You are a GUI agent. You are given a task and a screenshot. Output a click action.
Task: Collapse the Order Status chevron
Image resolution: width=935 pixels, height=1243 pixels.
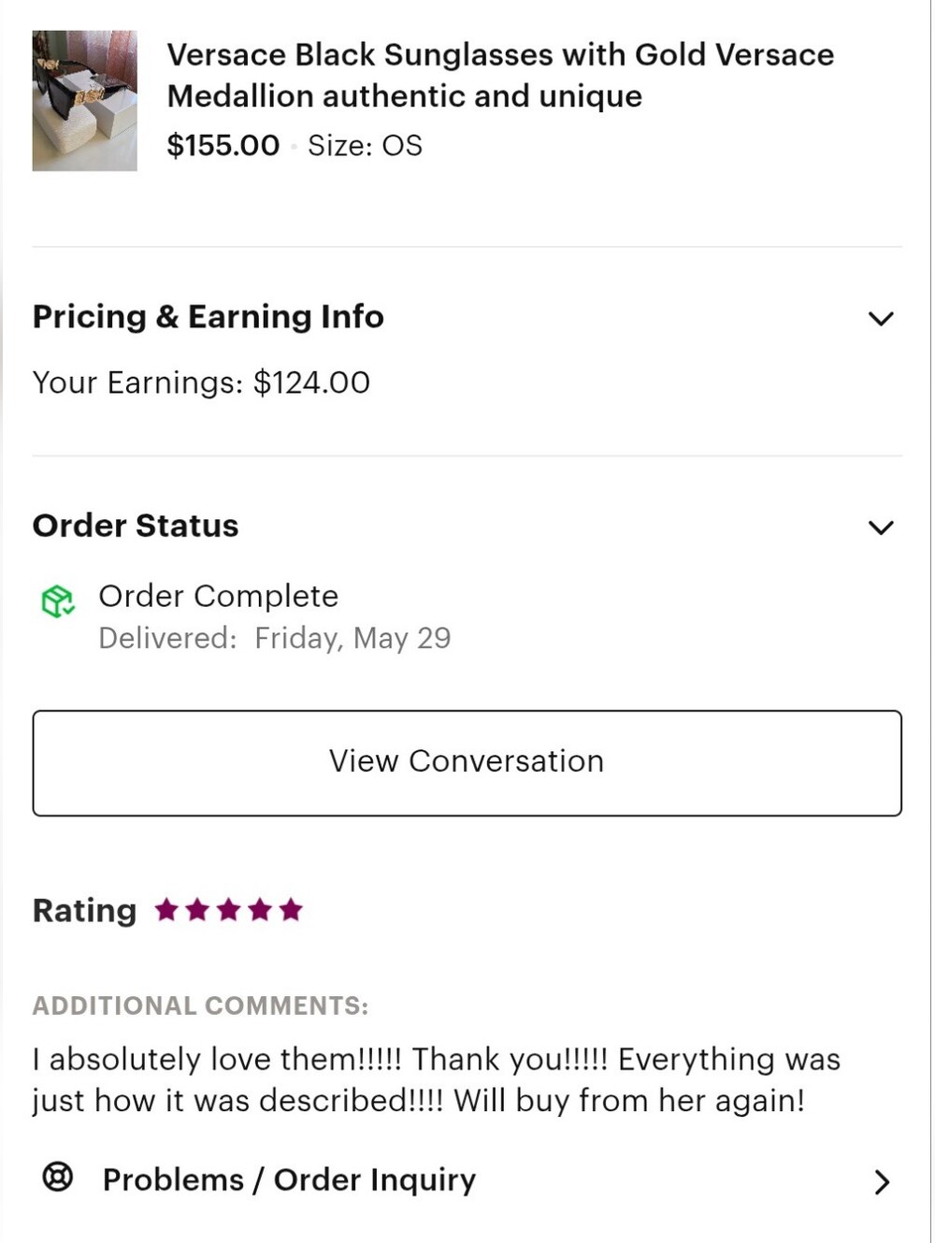click(x=881, y=528)
